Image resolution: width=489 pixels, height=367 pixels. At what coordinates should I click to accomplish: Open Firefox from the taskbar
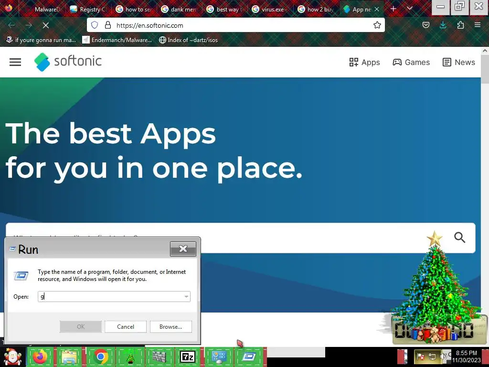[40, 356]
